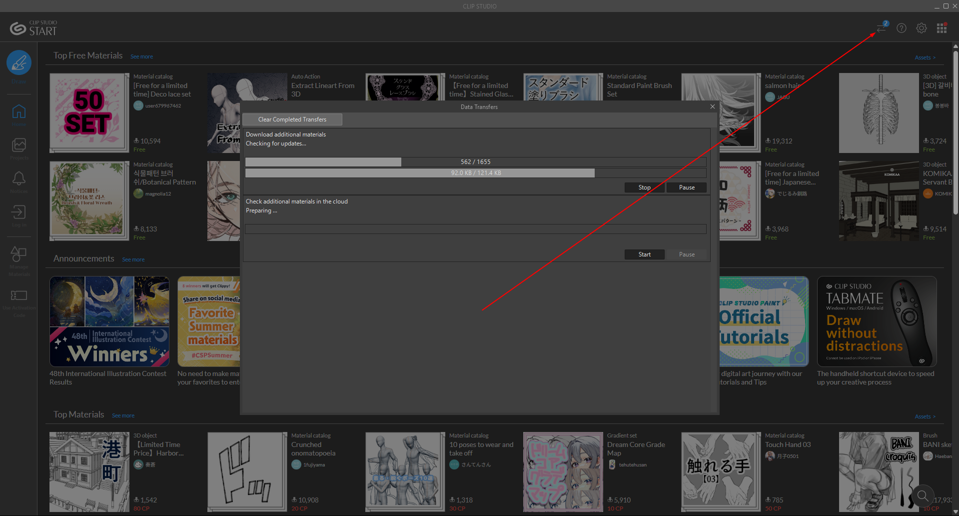Viewport: 959px width, 516px height.
Task: Open the data transfers icon in the header
Action: coord(882,28)
